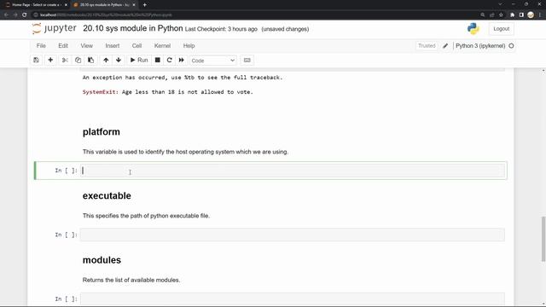Open a new browser tab
The image size is (546, 307).
pyautogui.click(x=144, y=5)
